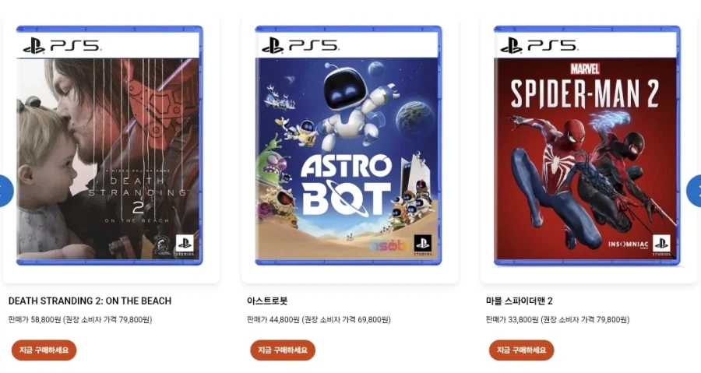Click Kojima Productions logo on Death Stranding cover
This screenshot has height=373, width=701.
[164, 246]
